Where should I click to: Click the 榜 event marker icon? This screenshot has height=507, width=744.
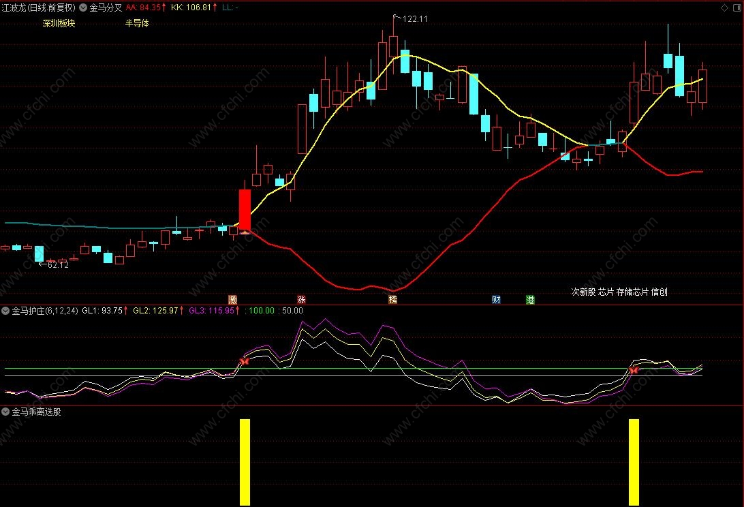(392, 300)
